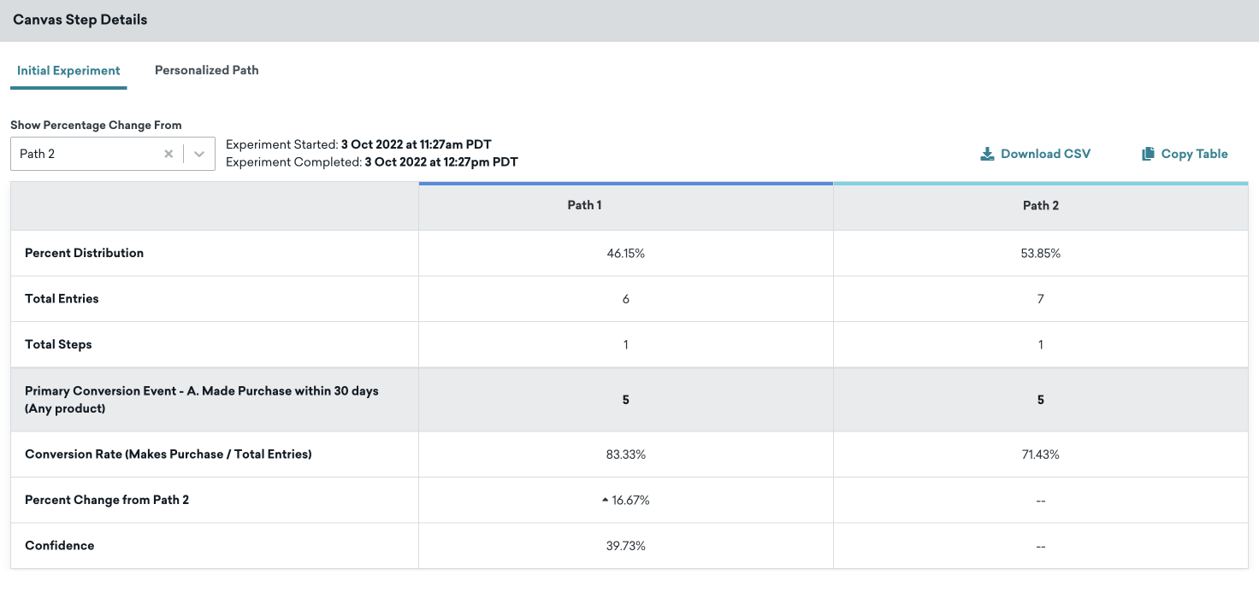Click the download arrow icon beside Download CSV
Viewport: 1259px width, 592px height.
[987, 154]
